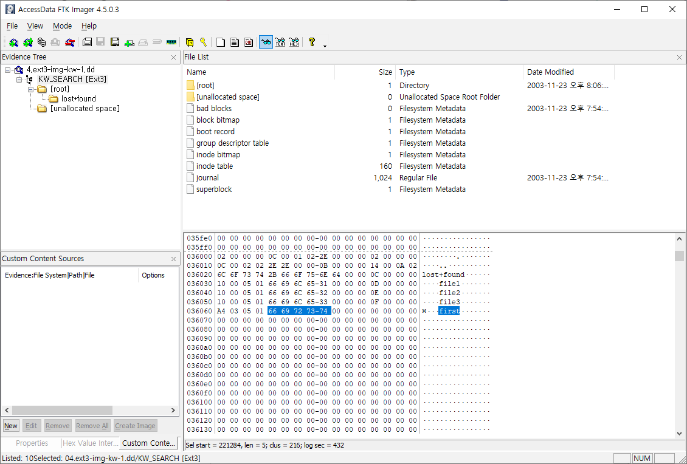This screenshot has width=687, height=464.
Task: Click the yellow question mark Help icon
Action: tap(311, 42)
